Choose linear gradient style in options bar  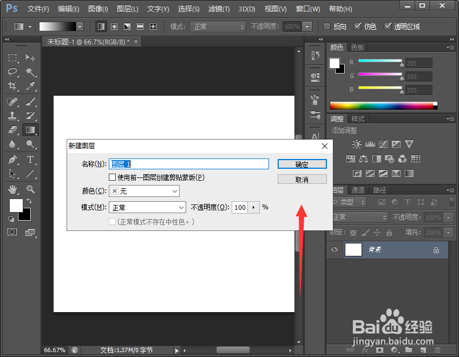click(x=101, y=27)
